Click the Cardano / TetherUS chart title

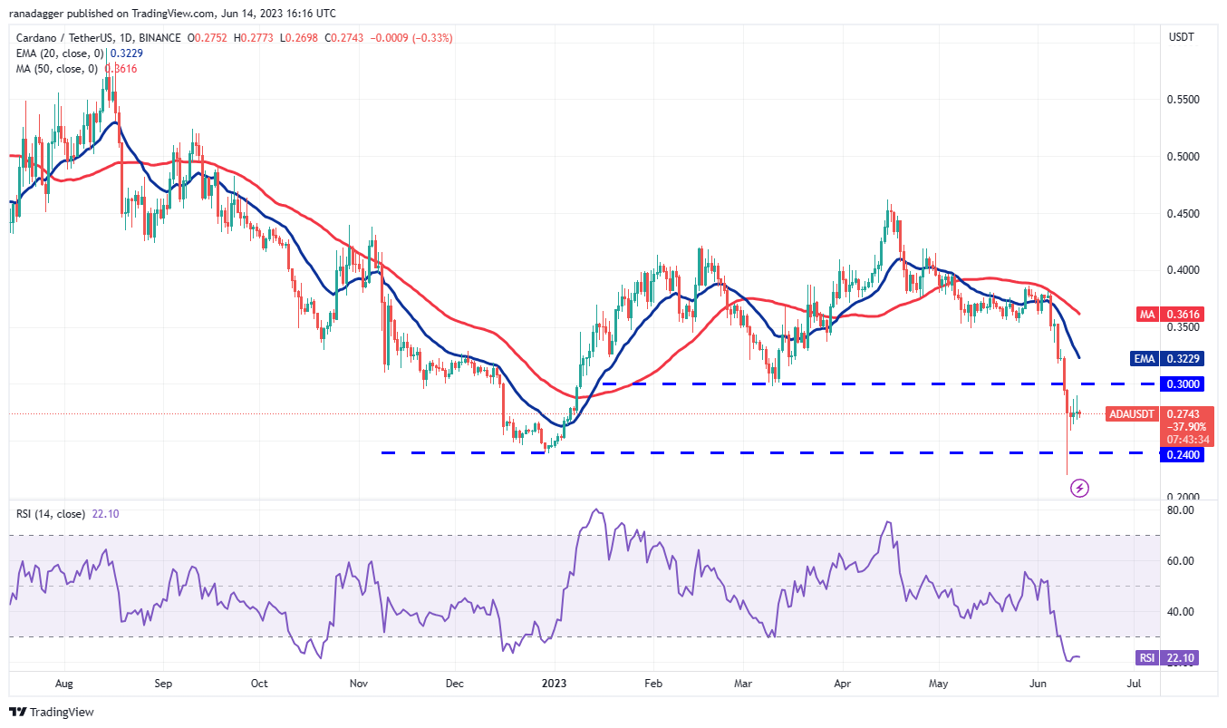[x=98, y=38]
